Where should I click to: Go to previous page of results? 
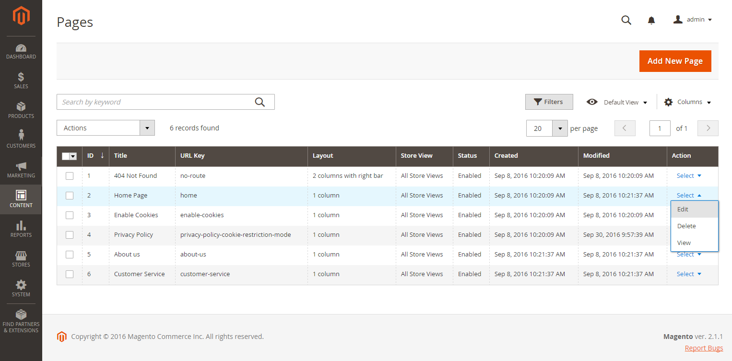625,128
